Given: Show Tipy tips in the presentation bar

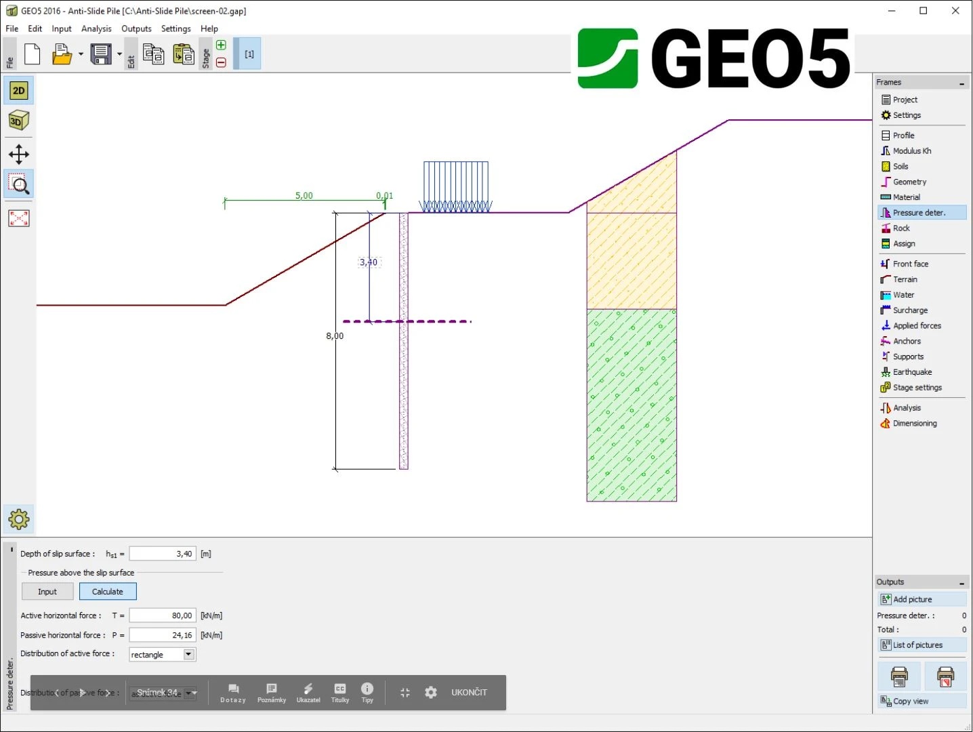Looking at the screenshot, I should pos(367,693).
